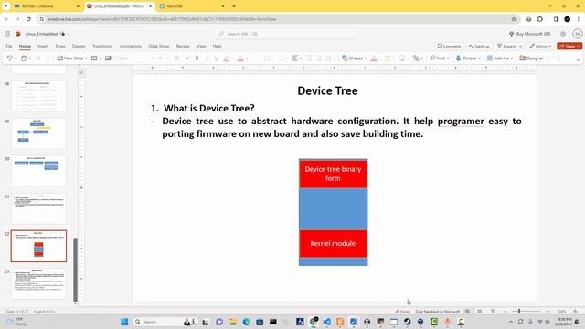Click the Normal view icon in status bar

(x=467, y=311)
